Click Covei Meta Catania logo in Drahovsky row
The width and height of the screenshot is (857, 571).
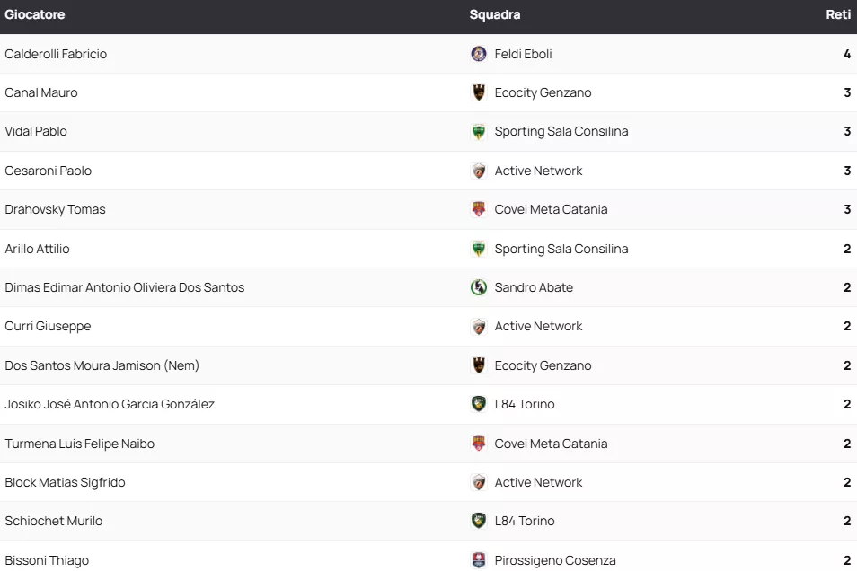point(479,209)
